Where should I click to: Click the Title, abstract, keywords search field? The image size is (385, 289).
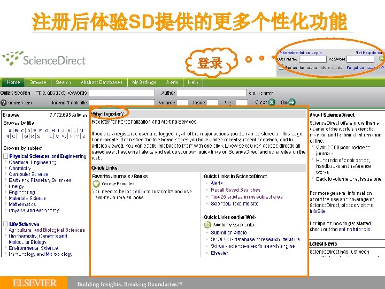pos(122,93)
